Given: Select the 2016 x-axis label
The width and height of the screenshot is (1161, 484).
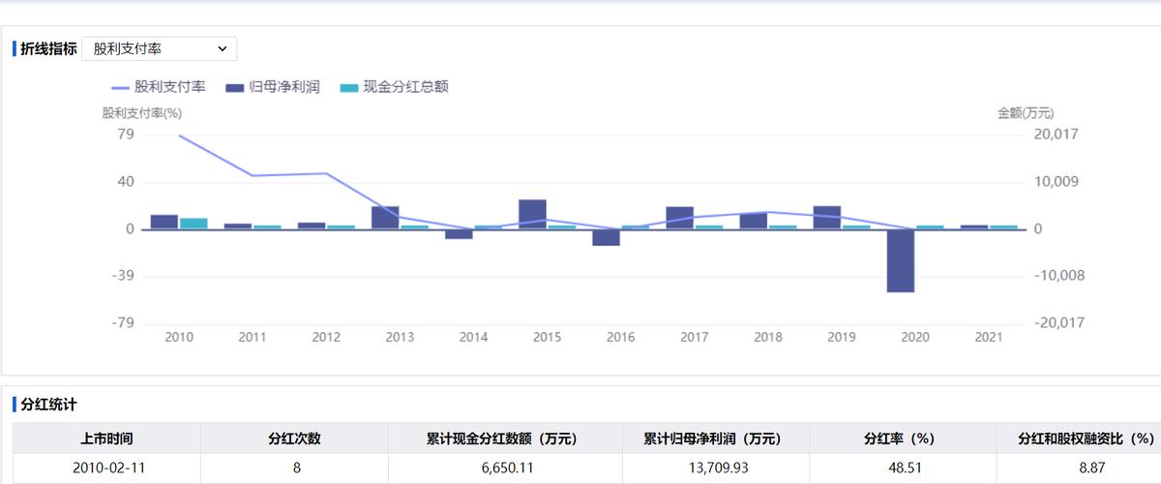Looking at the screenshot, I should coord(620,337).
